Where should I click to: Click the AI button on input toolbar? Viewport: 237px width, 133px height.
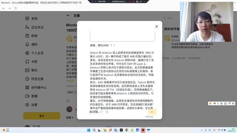[x=233, y=103]
